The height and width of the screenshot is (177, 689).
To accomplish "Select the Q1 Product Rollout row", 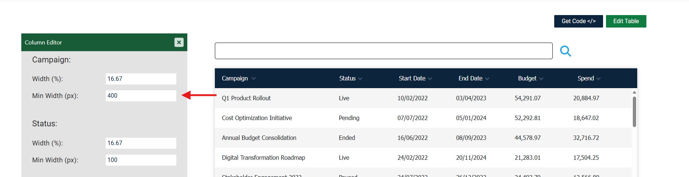I will pyautogui.click(x=246, y=98).
